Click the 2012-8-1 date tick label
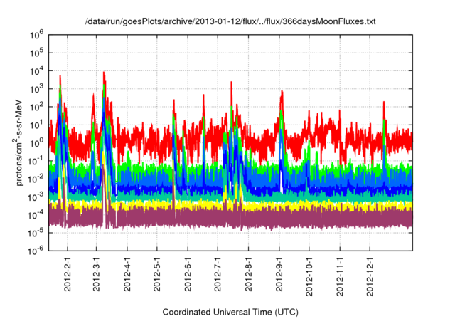This screenshot has width=455, height=319. (249, 273)
